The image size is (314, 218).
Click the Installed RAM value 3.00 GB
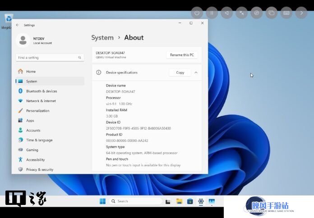click(x=112, y=116)
